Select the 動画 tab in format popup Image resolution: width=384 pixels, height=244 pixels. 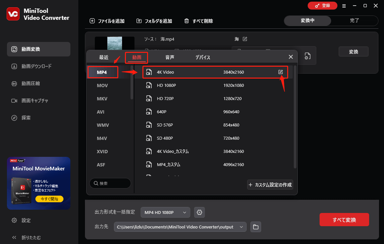click(x=137, y=57)
